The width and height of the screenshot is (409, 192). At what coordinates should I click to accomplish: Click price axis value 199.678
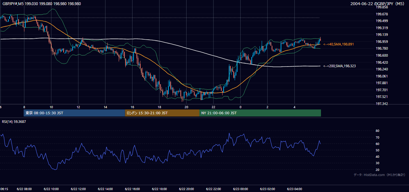[x=381, y=14]
